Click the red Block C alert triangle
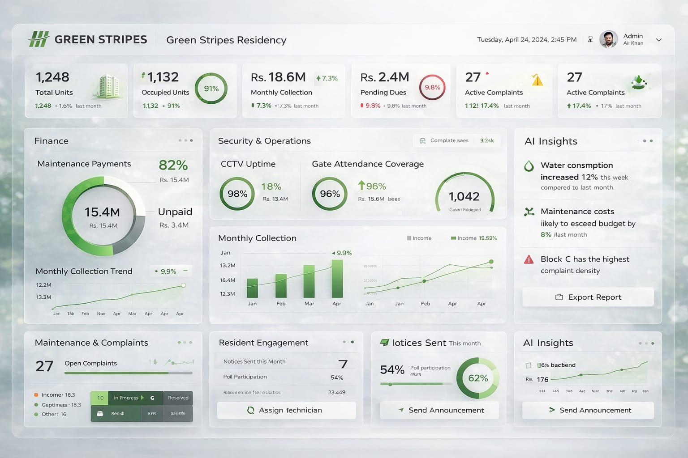Viewport: 688px width, 458px height. [x=529, y=259]
